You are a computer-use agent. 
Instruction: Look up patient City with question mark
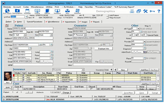coord(40,45)
